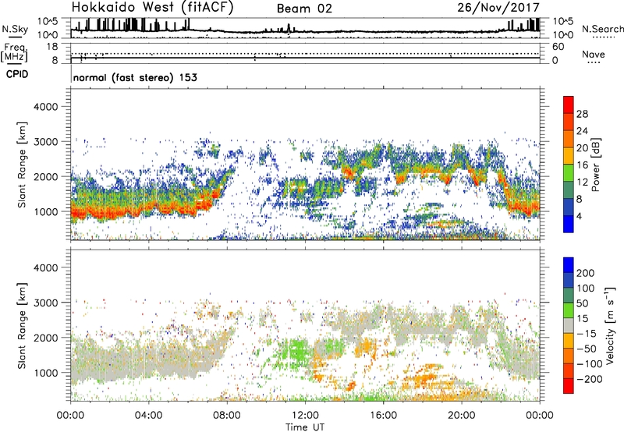Select the "N.Sky" legend label
624x432 pixels.
click(15, 29)
